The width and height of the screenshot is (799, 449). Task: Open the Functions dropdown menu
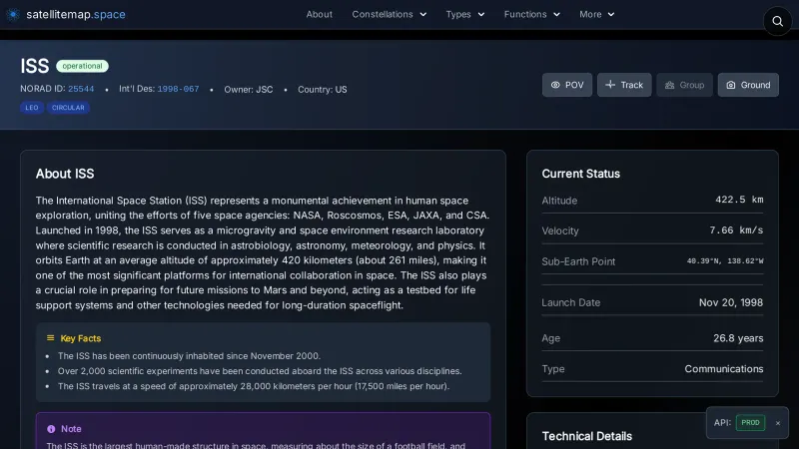point(531,14)
